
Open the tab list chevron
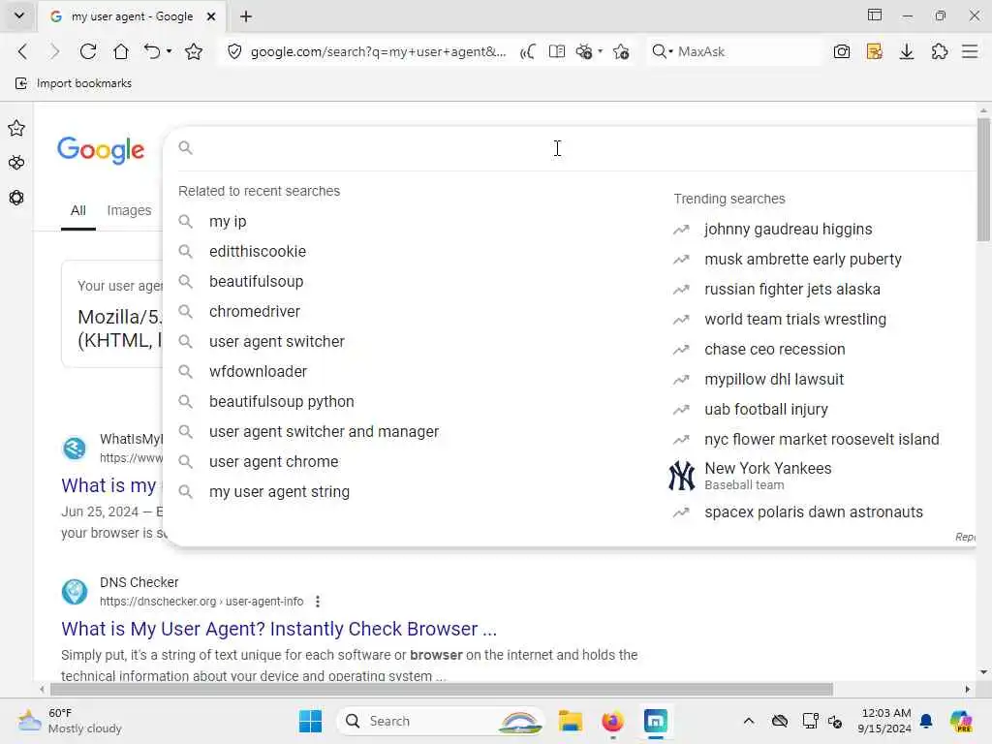tap(19, 15)
